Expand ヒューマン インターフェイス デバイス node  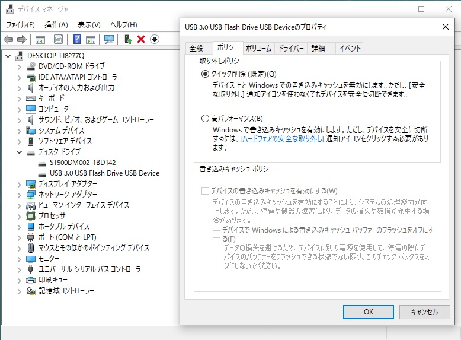tap(19, 205)
